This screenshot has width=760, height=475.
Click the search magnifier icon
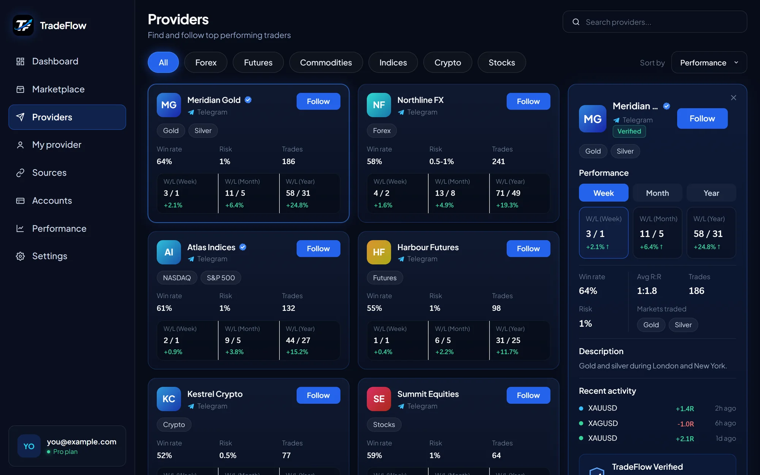point(576,22)
